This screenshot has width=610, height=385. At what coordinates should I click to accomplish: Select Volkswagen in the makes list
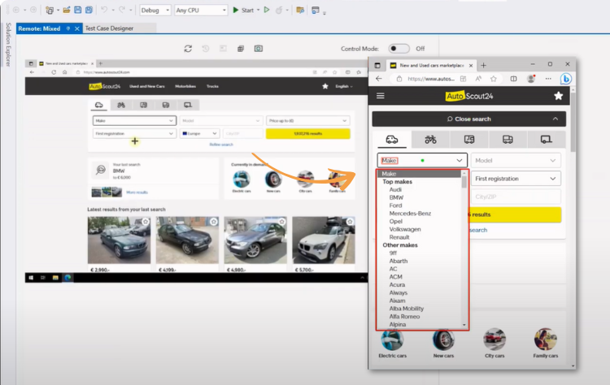pos(405,229)
